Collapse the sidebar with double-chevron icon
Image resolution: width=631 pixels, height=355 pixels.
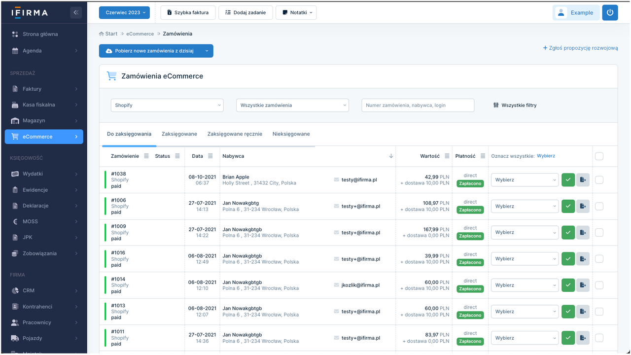(x=76, y=12)
